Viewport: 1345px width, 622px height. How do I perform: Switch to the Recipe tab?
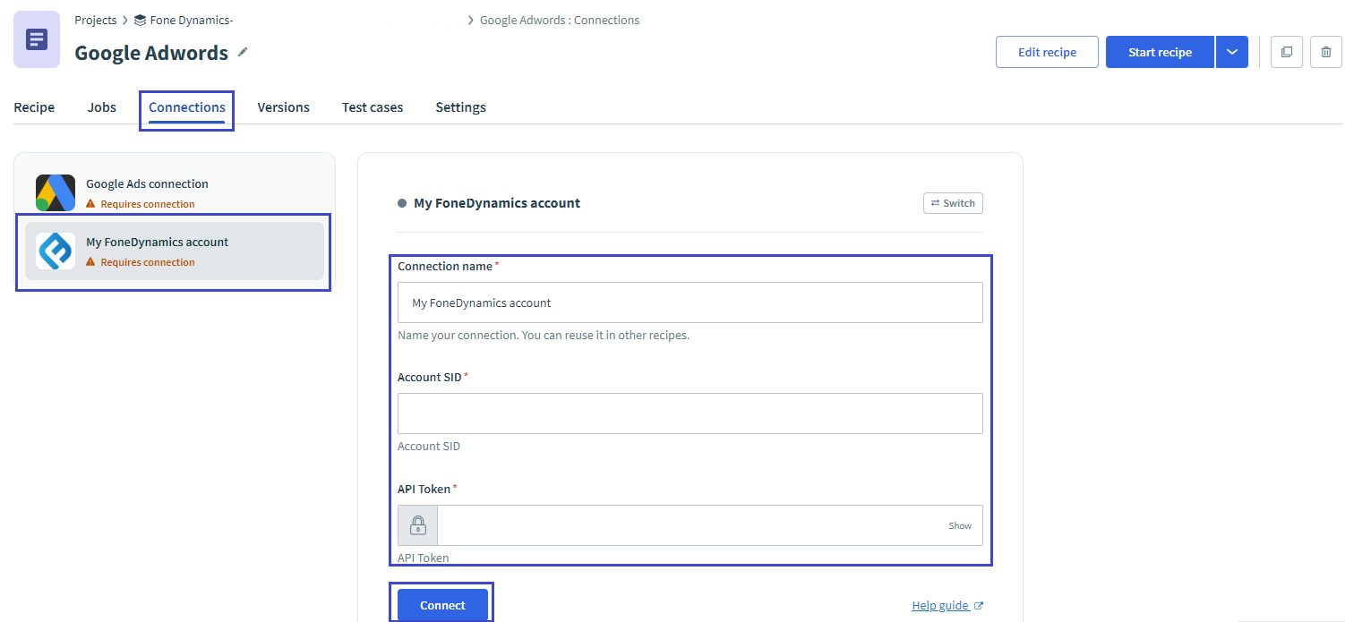tap(34, 107)
